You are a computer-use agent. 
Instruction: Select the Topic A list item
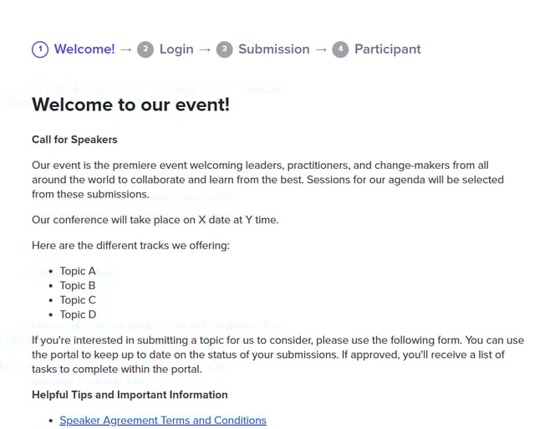coord(78,271)
